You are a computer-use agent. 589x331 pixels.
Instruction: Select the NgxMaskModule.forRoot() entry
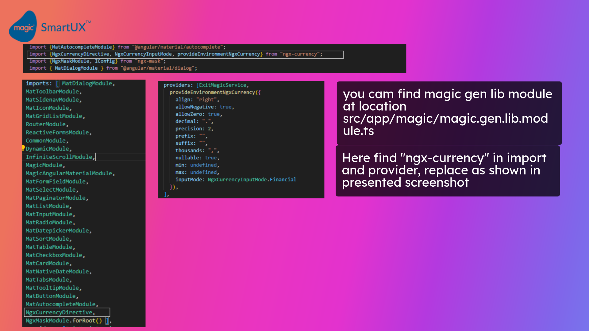[64, 320]
